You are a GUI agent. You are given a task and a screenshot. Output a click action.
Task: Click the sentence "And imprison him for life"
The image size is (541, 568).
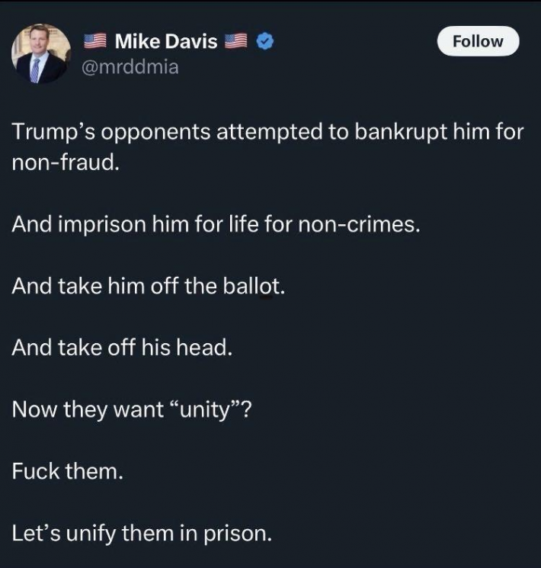[216, 226]
